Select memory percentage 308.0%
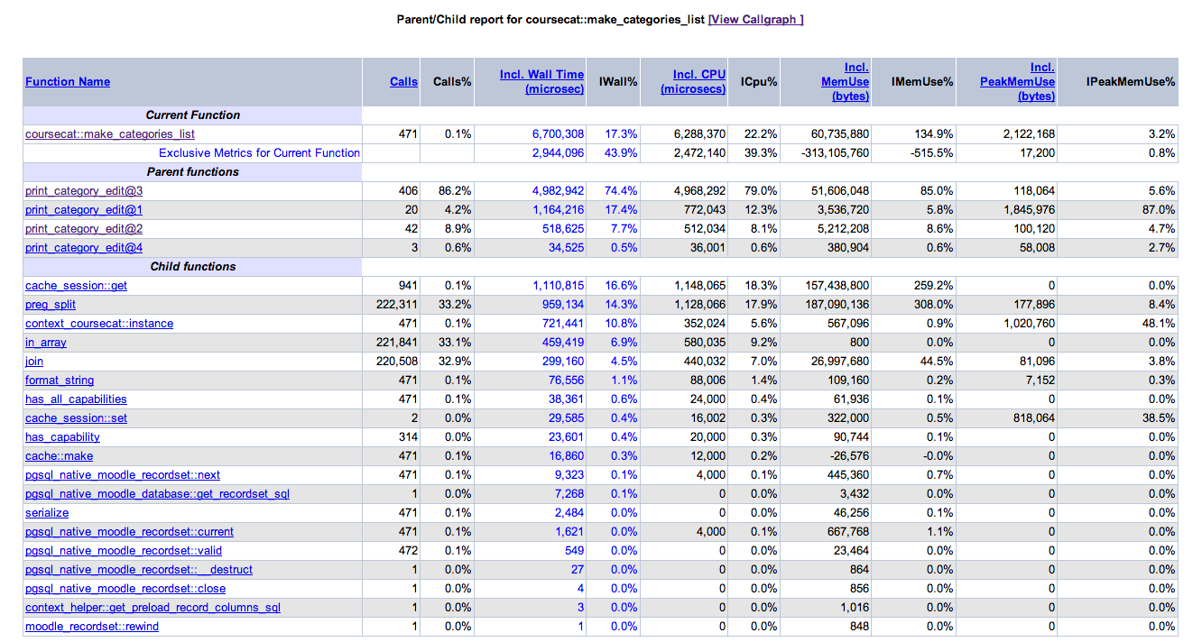The height and width of the screenshot is (642, 1202). tap(934, 304)
